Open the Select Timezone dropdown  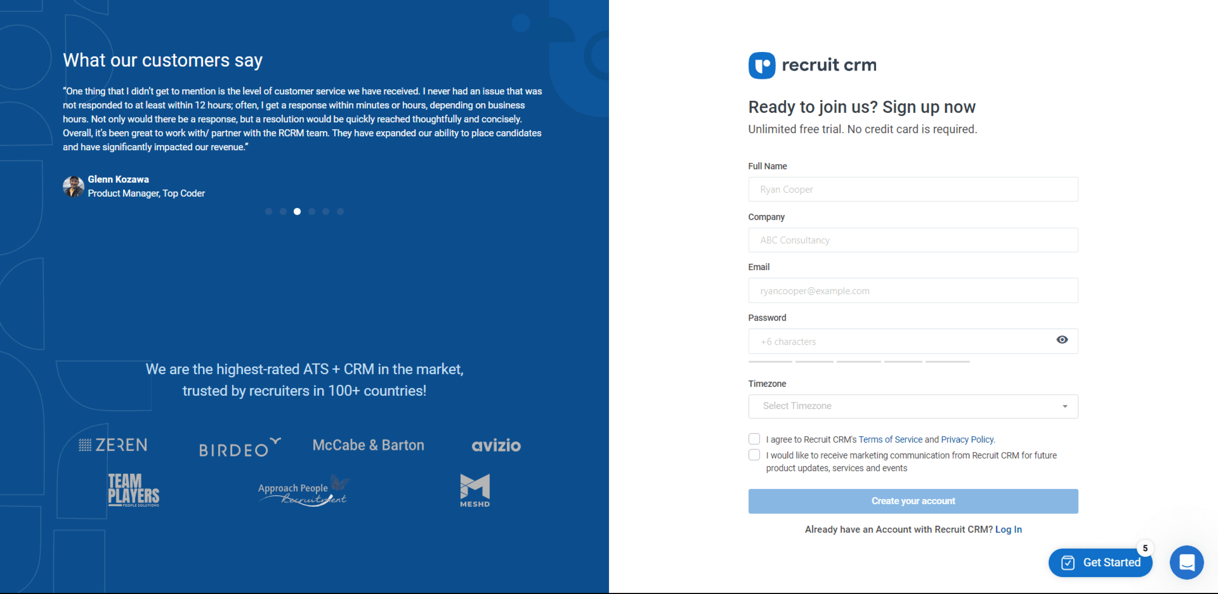[903, 406]
